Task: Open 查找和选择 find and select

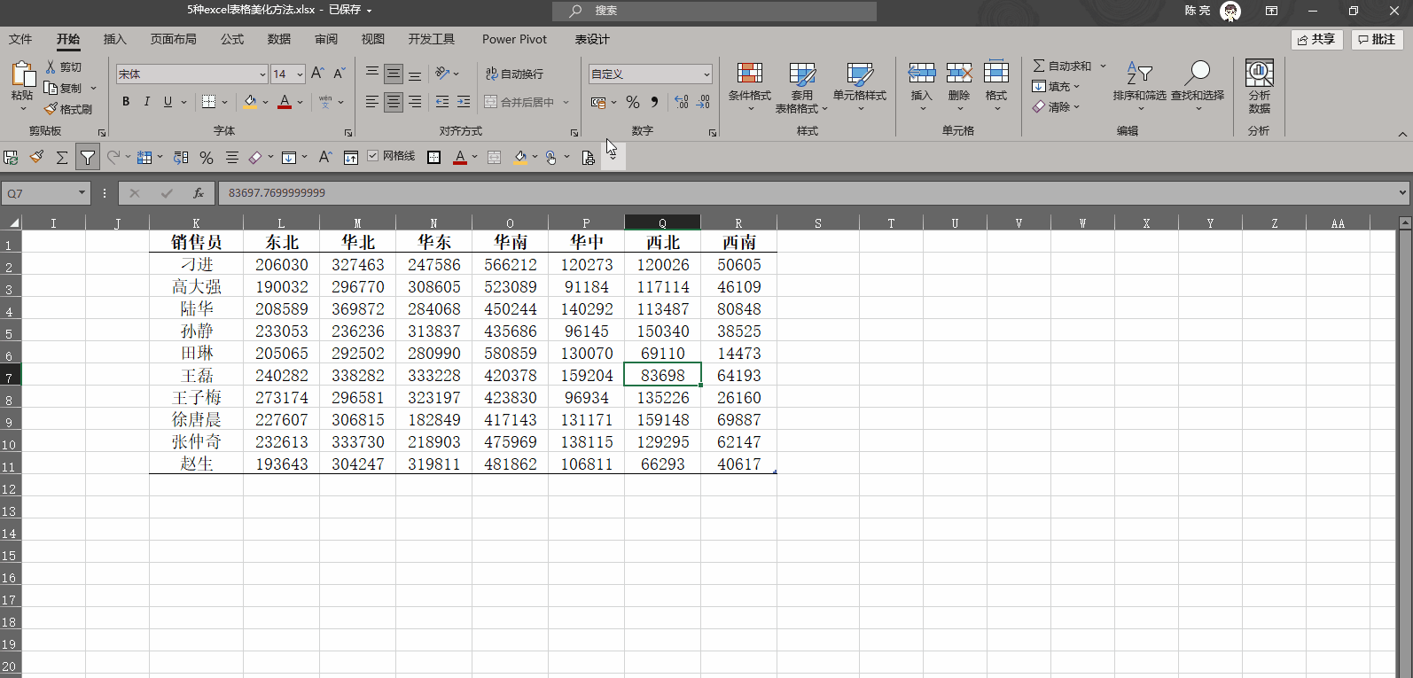Action: (x=1197, y=86)
